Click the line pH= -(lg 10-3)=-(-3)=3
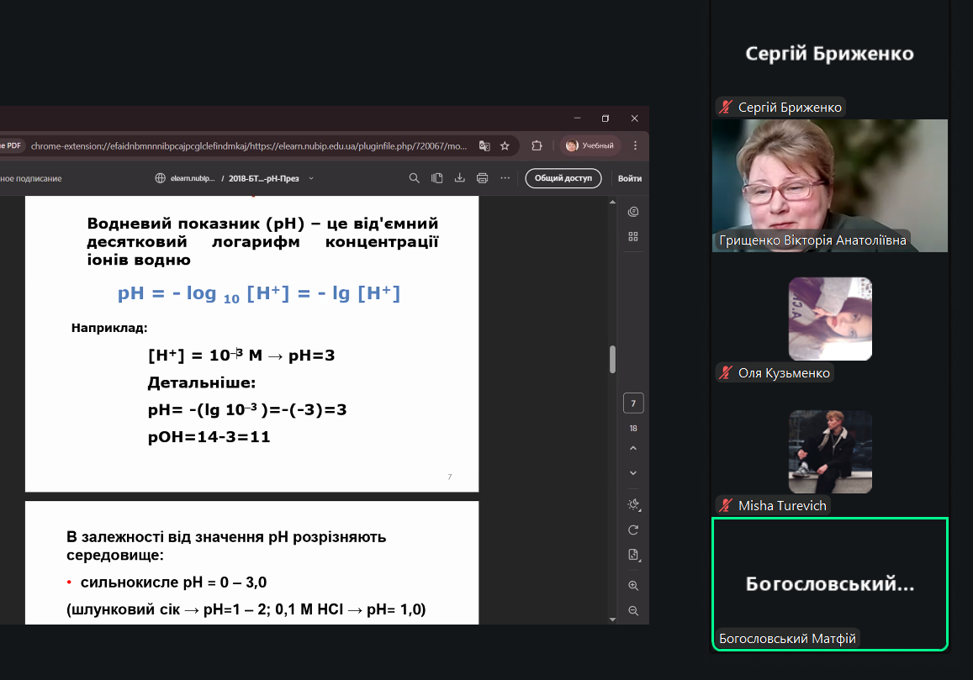973x680 pixels. 247,409
